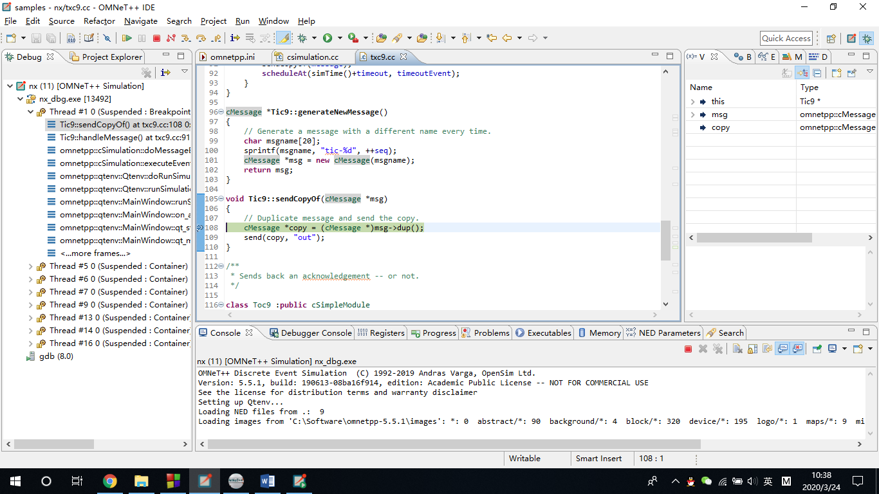Click the Resume button in debug toolbar
Image resolution: width=879 pixels, height=494 pixels.
click(127, 39)
